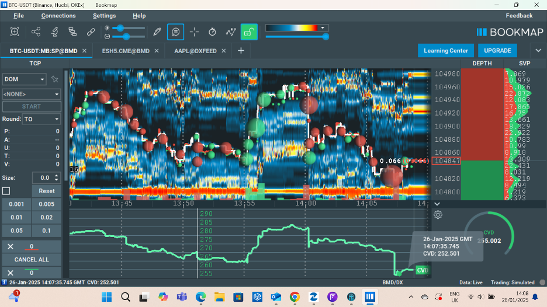The image size is (547, 307).
Task: Enable the crosshair tool
Action: [194, 32]
